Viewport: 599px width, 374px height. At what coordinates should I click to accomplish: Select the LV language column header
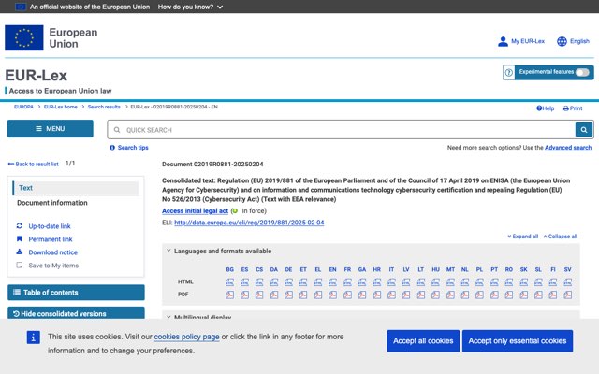[x=406, y=269]
